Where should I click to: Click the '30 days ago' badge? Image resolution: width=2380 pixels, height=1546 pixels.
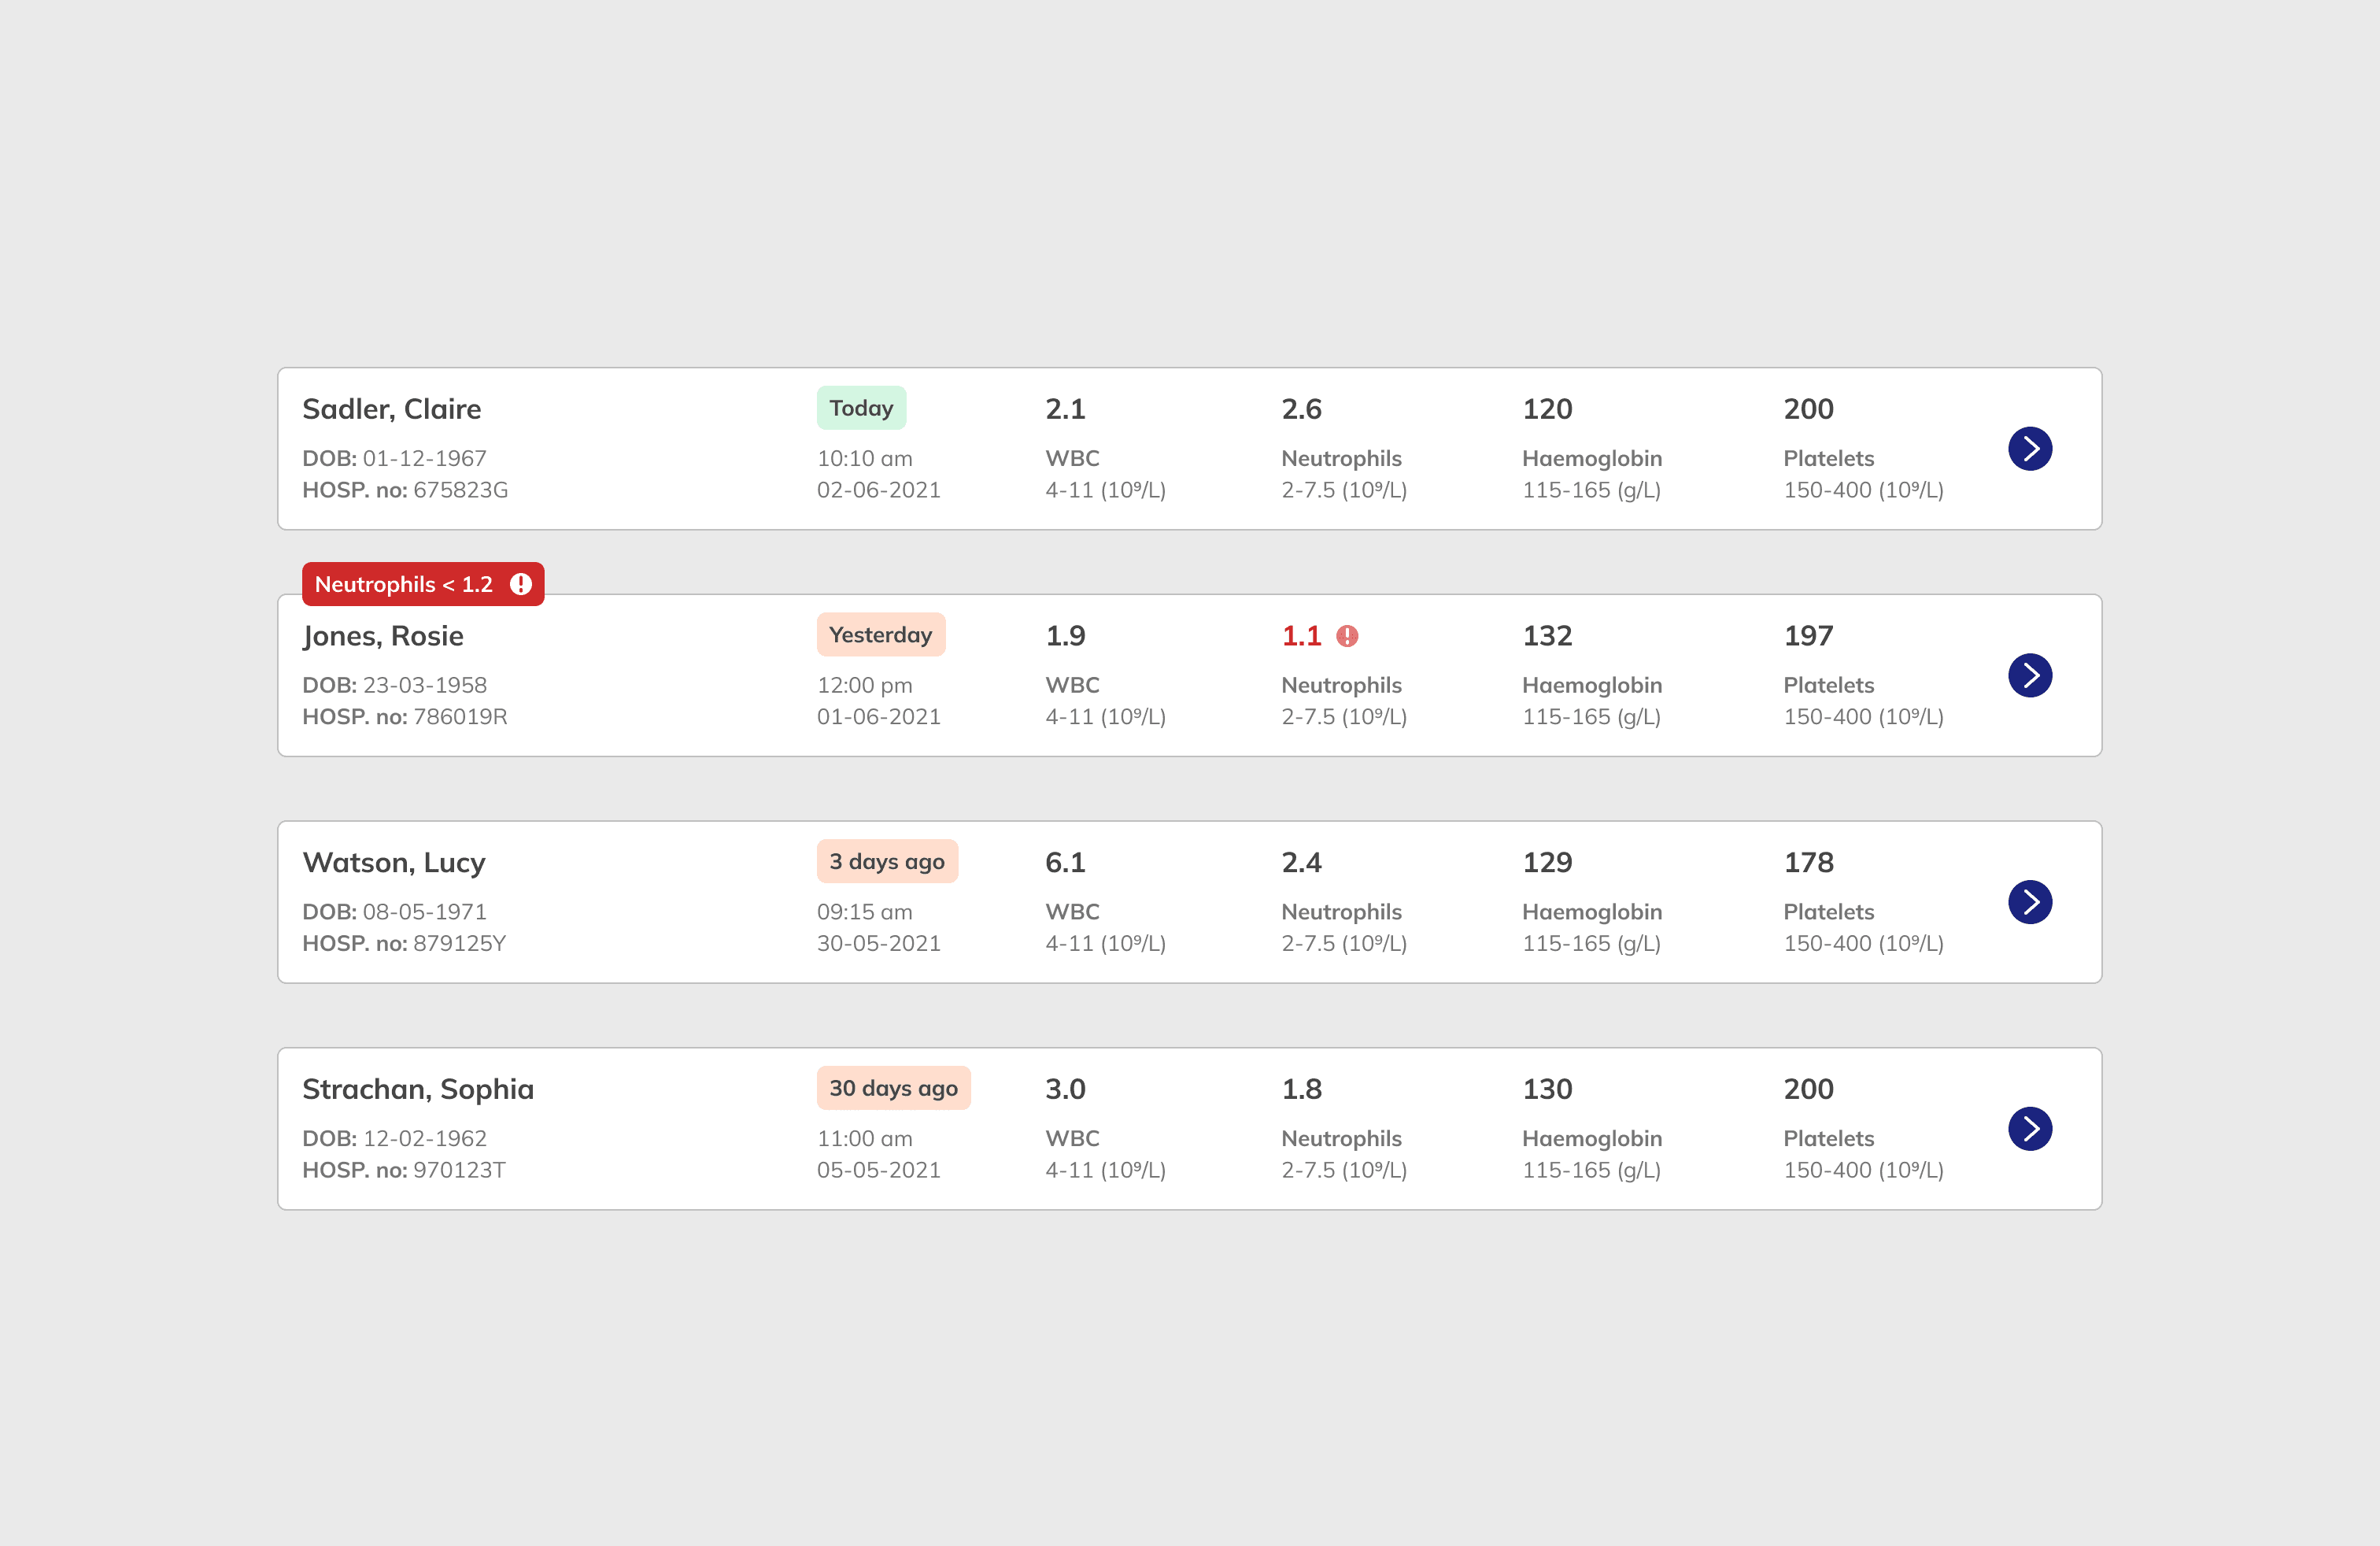893,1088
